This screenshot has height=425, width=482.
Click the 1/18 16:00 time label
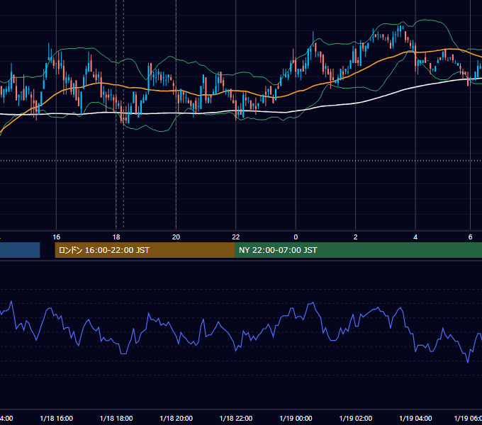(56, 418)
